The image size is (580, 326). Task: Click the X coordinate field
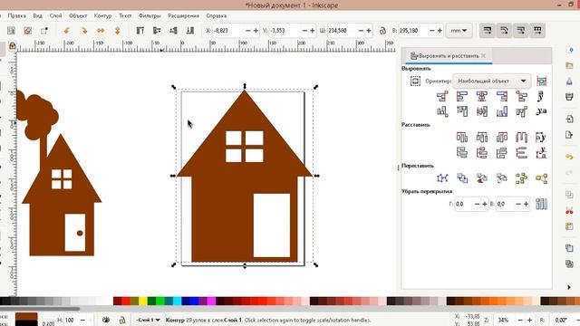coord(228,31)
